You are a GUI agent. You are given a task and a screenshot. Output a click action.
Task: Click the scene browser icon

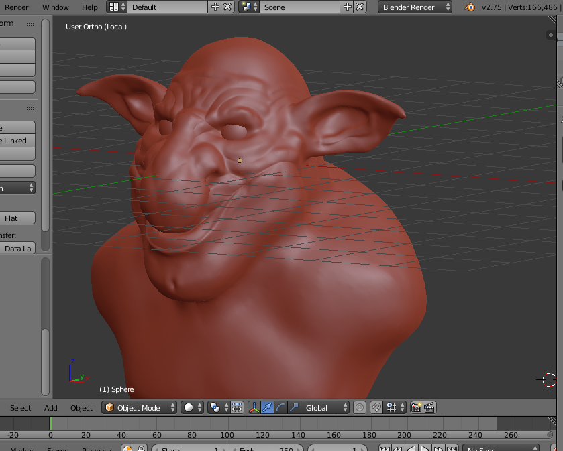coord(248,7)
